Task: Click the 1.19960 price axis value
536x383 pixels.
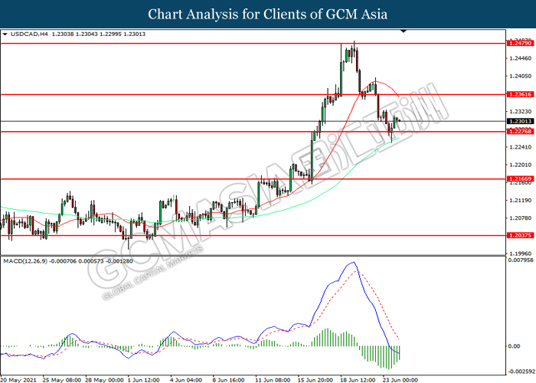Action: point(520,254)
